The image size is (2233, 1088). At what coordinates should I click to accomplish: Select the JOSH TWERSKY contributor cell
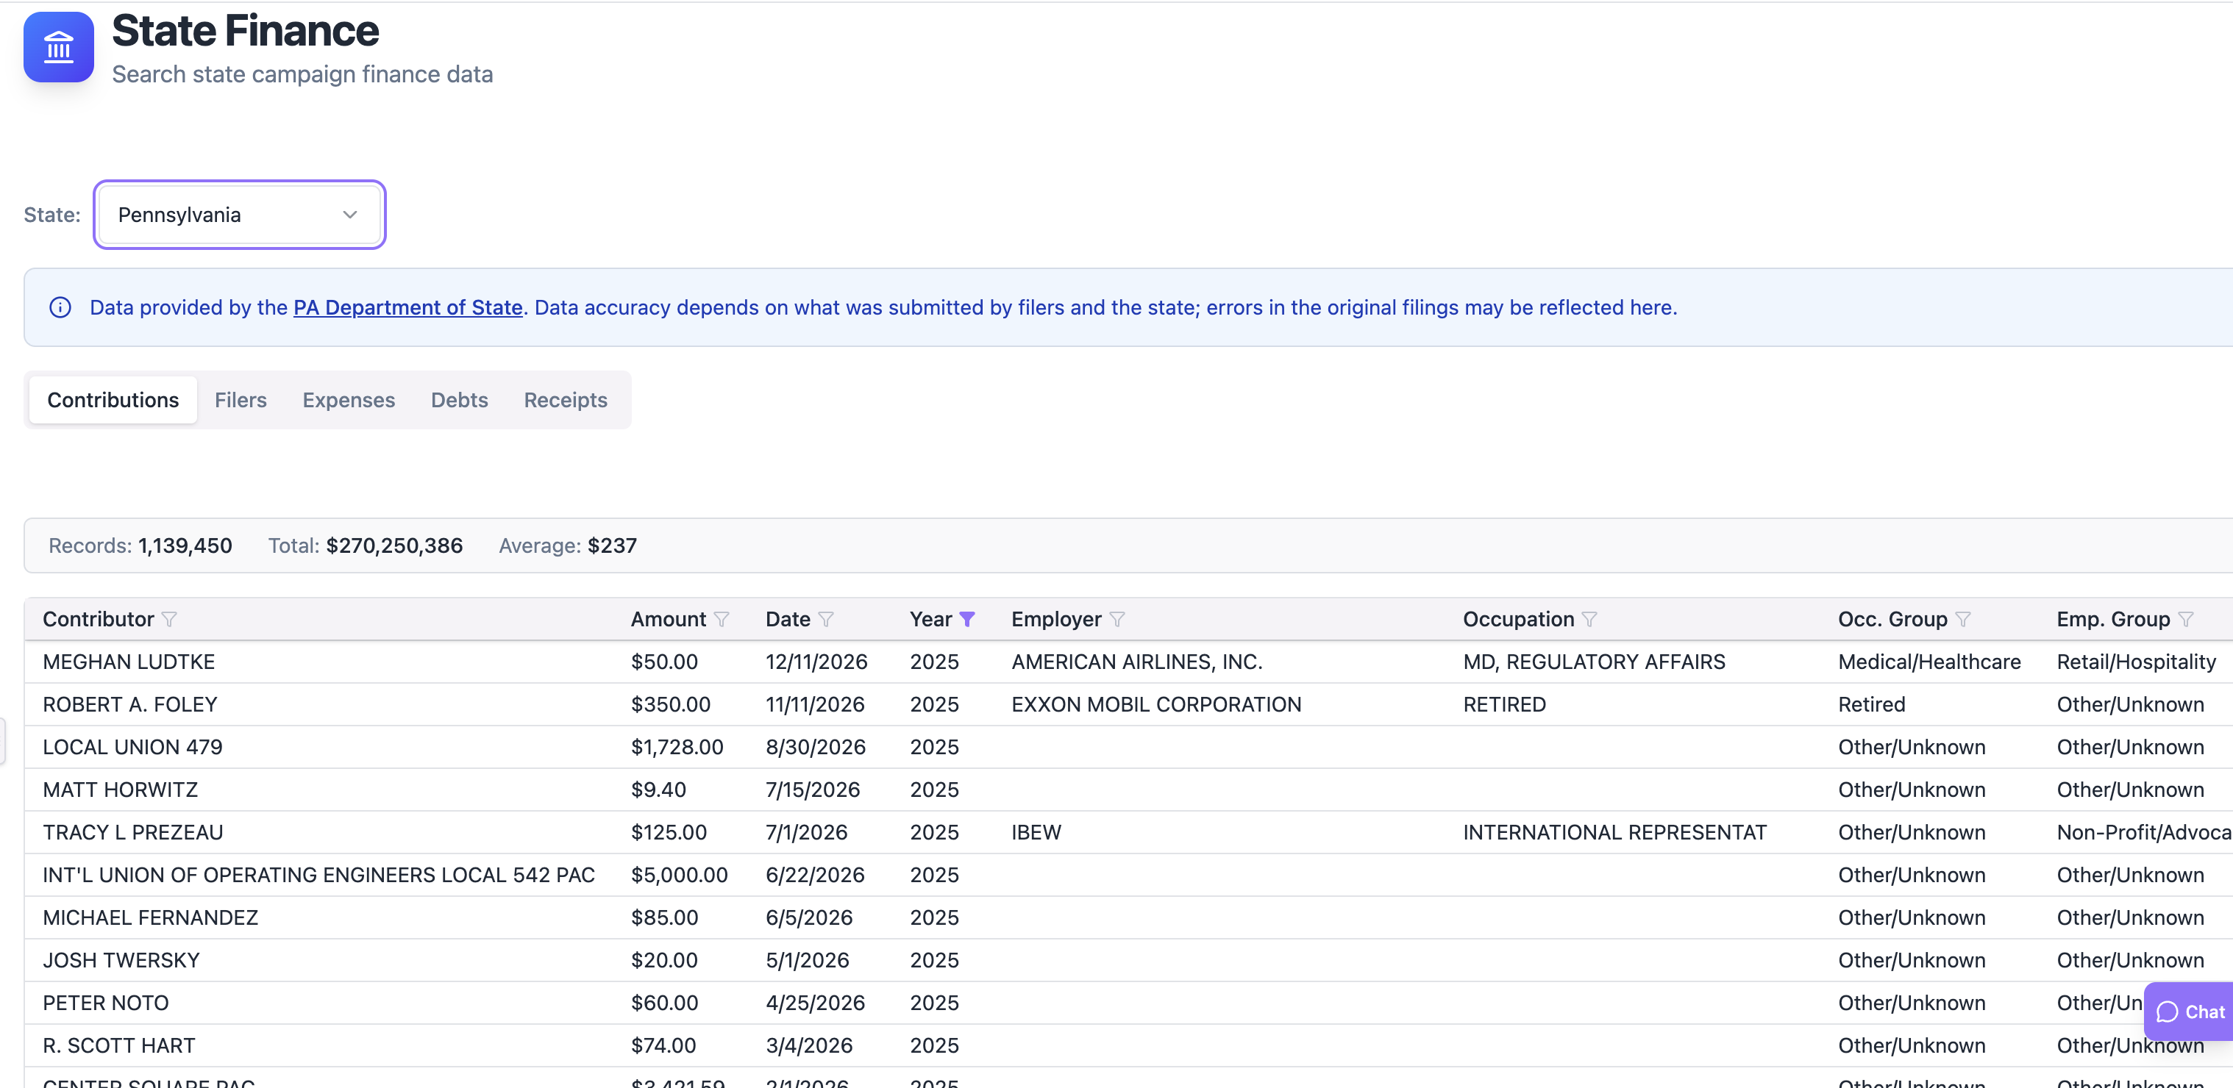tap(121, 960)
